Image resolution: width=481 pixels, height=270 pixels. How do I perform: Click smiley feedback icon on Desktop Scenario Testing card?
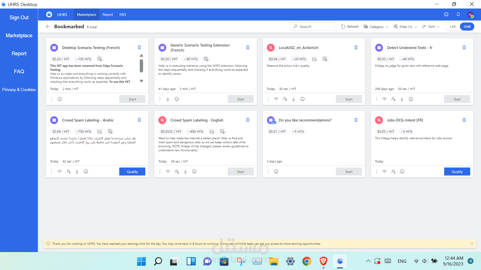coord(60,99)
